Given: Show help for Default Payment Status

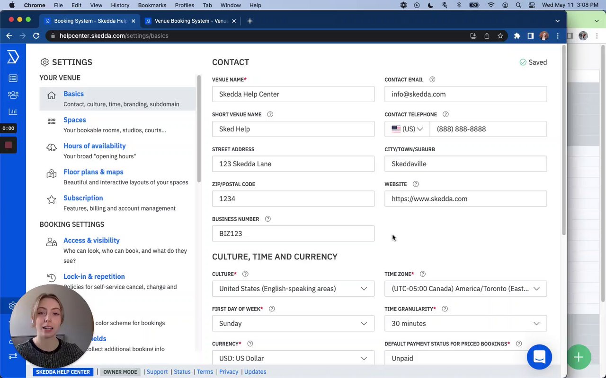Looking at the screenshot, I should pyautogui.click(x=519, y=344).
